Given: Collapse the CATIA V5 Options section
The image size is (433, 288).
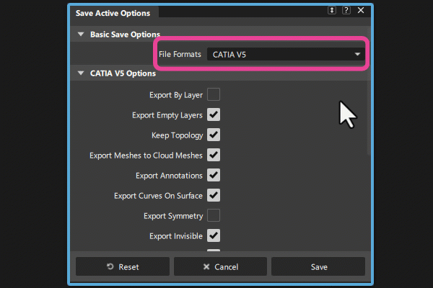Looking at the screenshot, I should click(79, 73).
